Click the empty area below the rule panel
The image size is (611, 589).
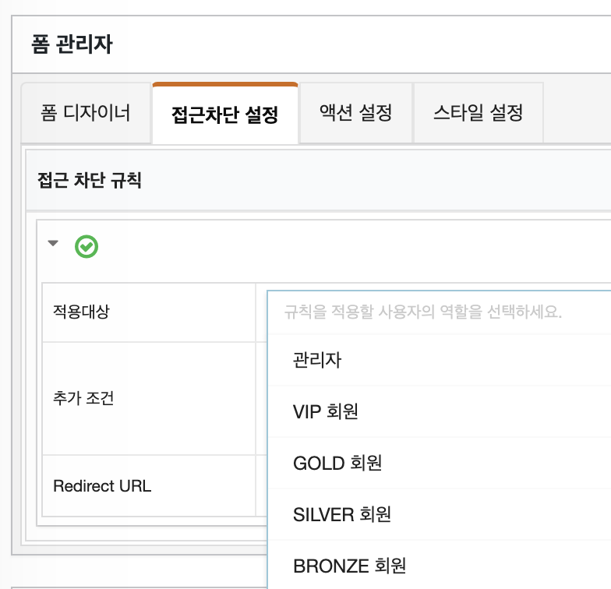[x=136, y=571]
